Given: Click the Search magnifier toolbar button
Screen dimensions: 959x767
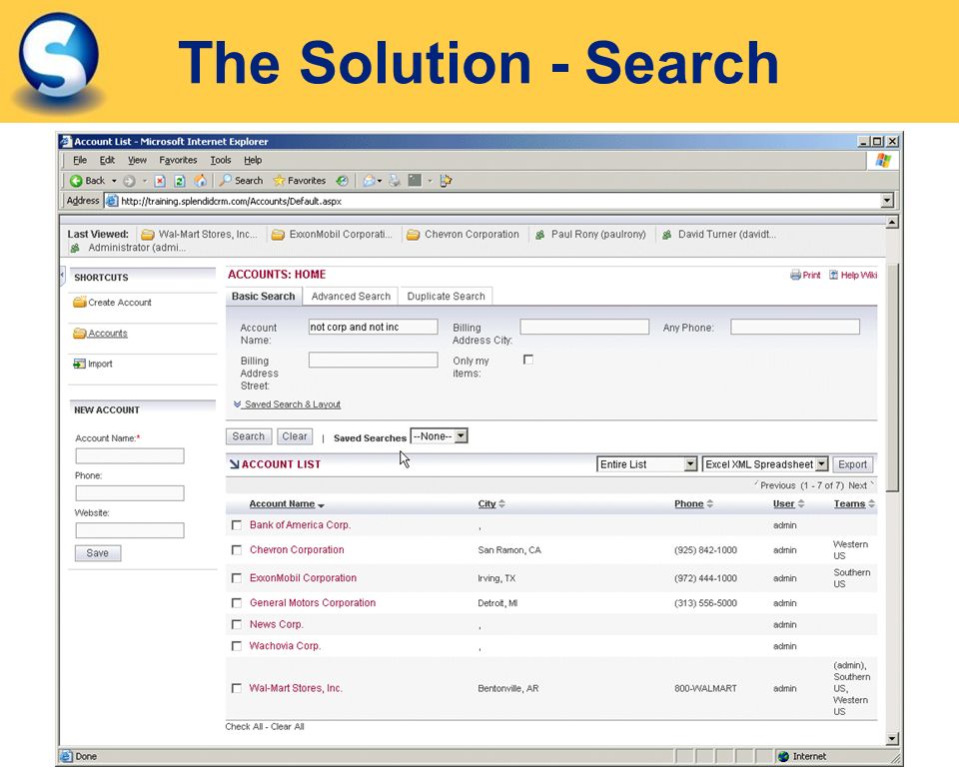Looking at the screenshot, I should pos(242,181).
